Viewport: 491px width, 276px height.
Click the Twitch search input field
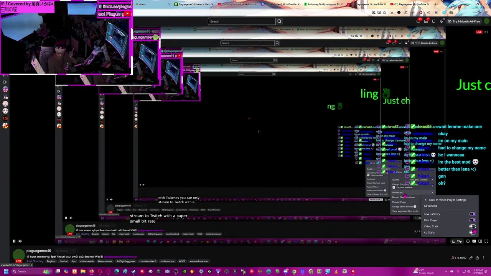coord(242,21)
